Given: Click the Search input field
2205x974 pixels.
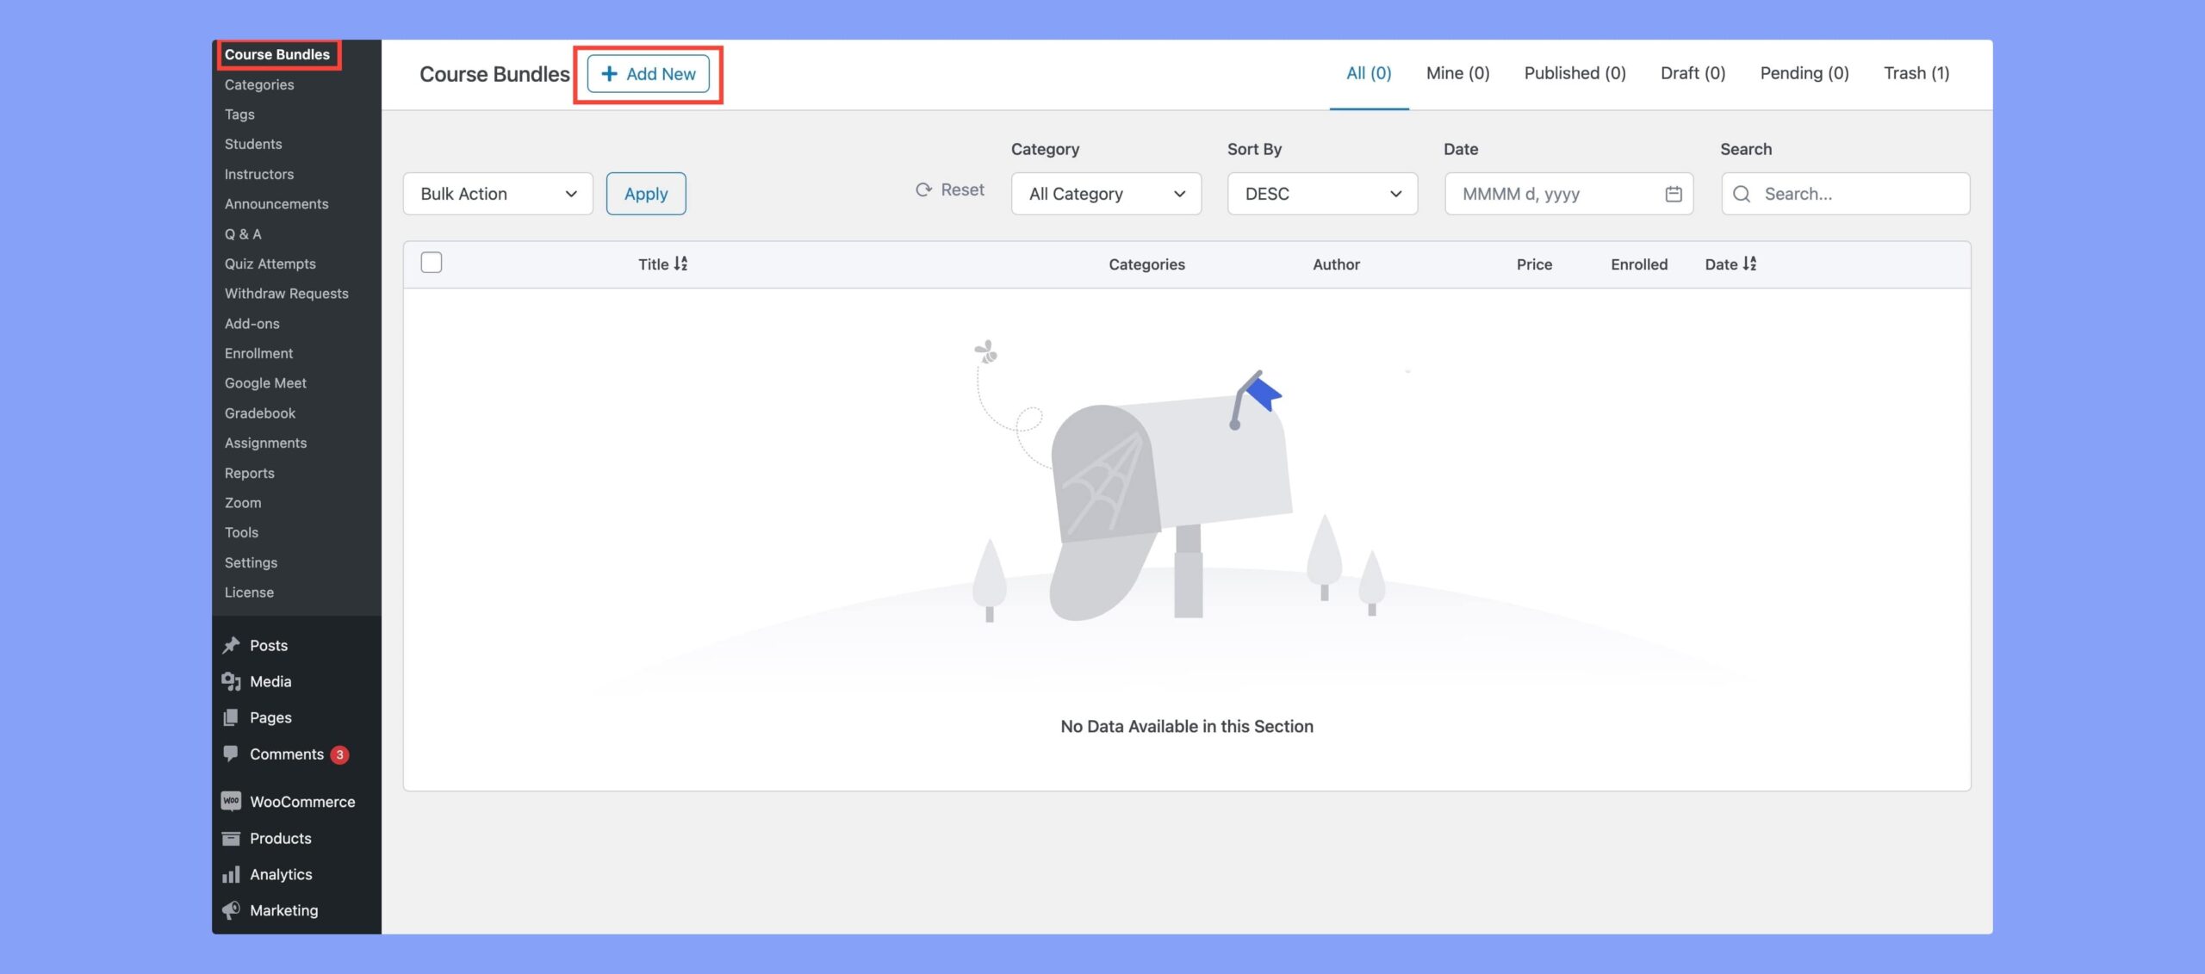Looking at the screenshot, I should pyautogui.click(x=1845, y=193).
